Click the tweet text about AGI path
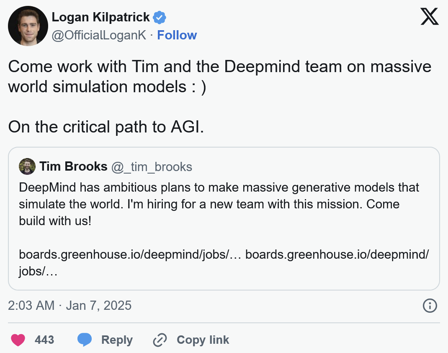 (x=106, y=127)
